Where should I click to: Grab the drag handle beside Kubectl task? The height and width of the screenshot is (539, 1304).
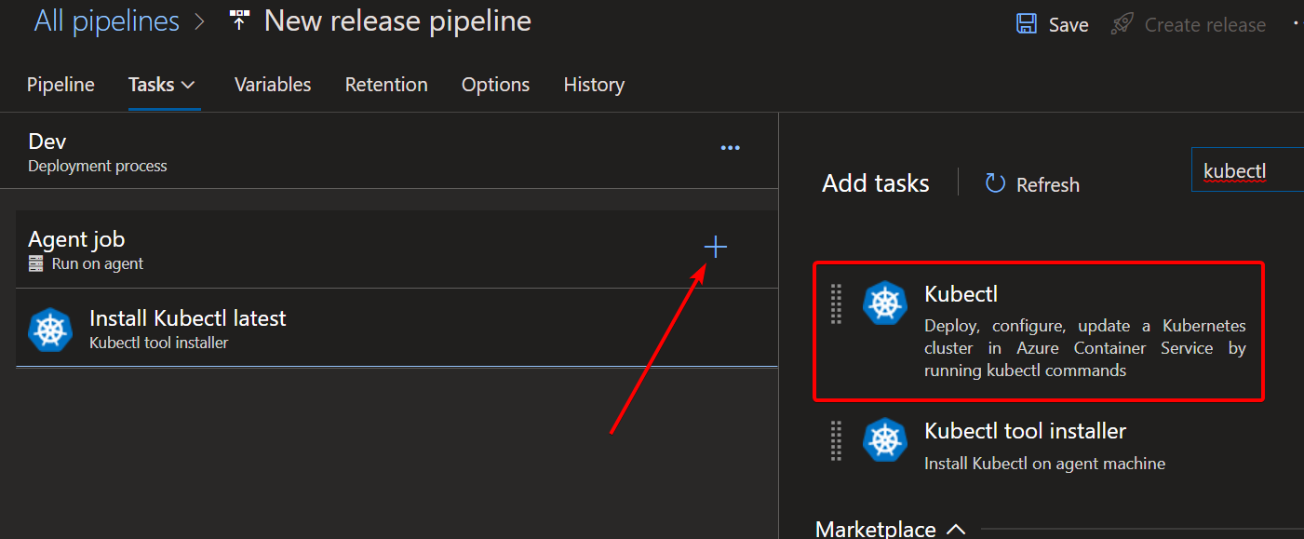point(836,303)
